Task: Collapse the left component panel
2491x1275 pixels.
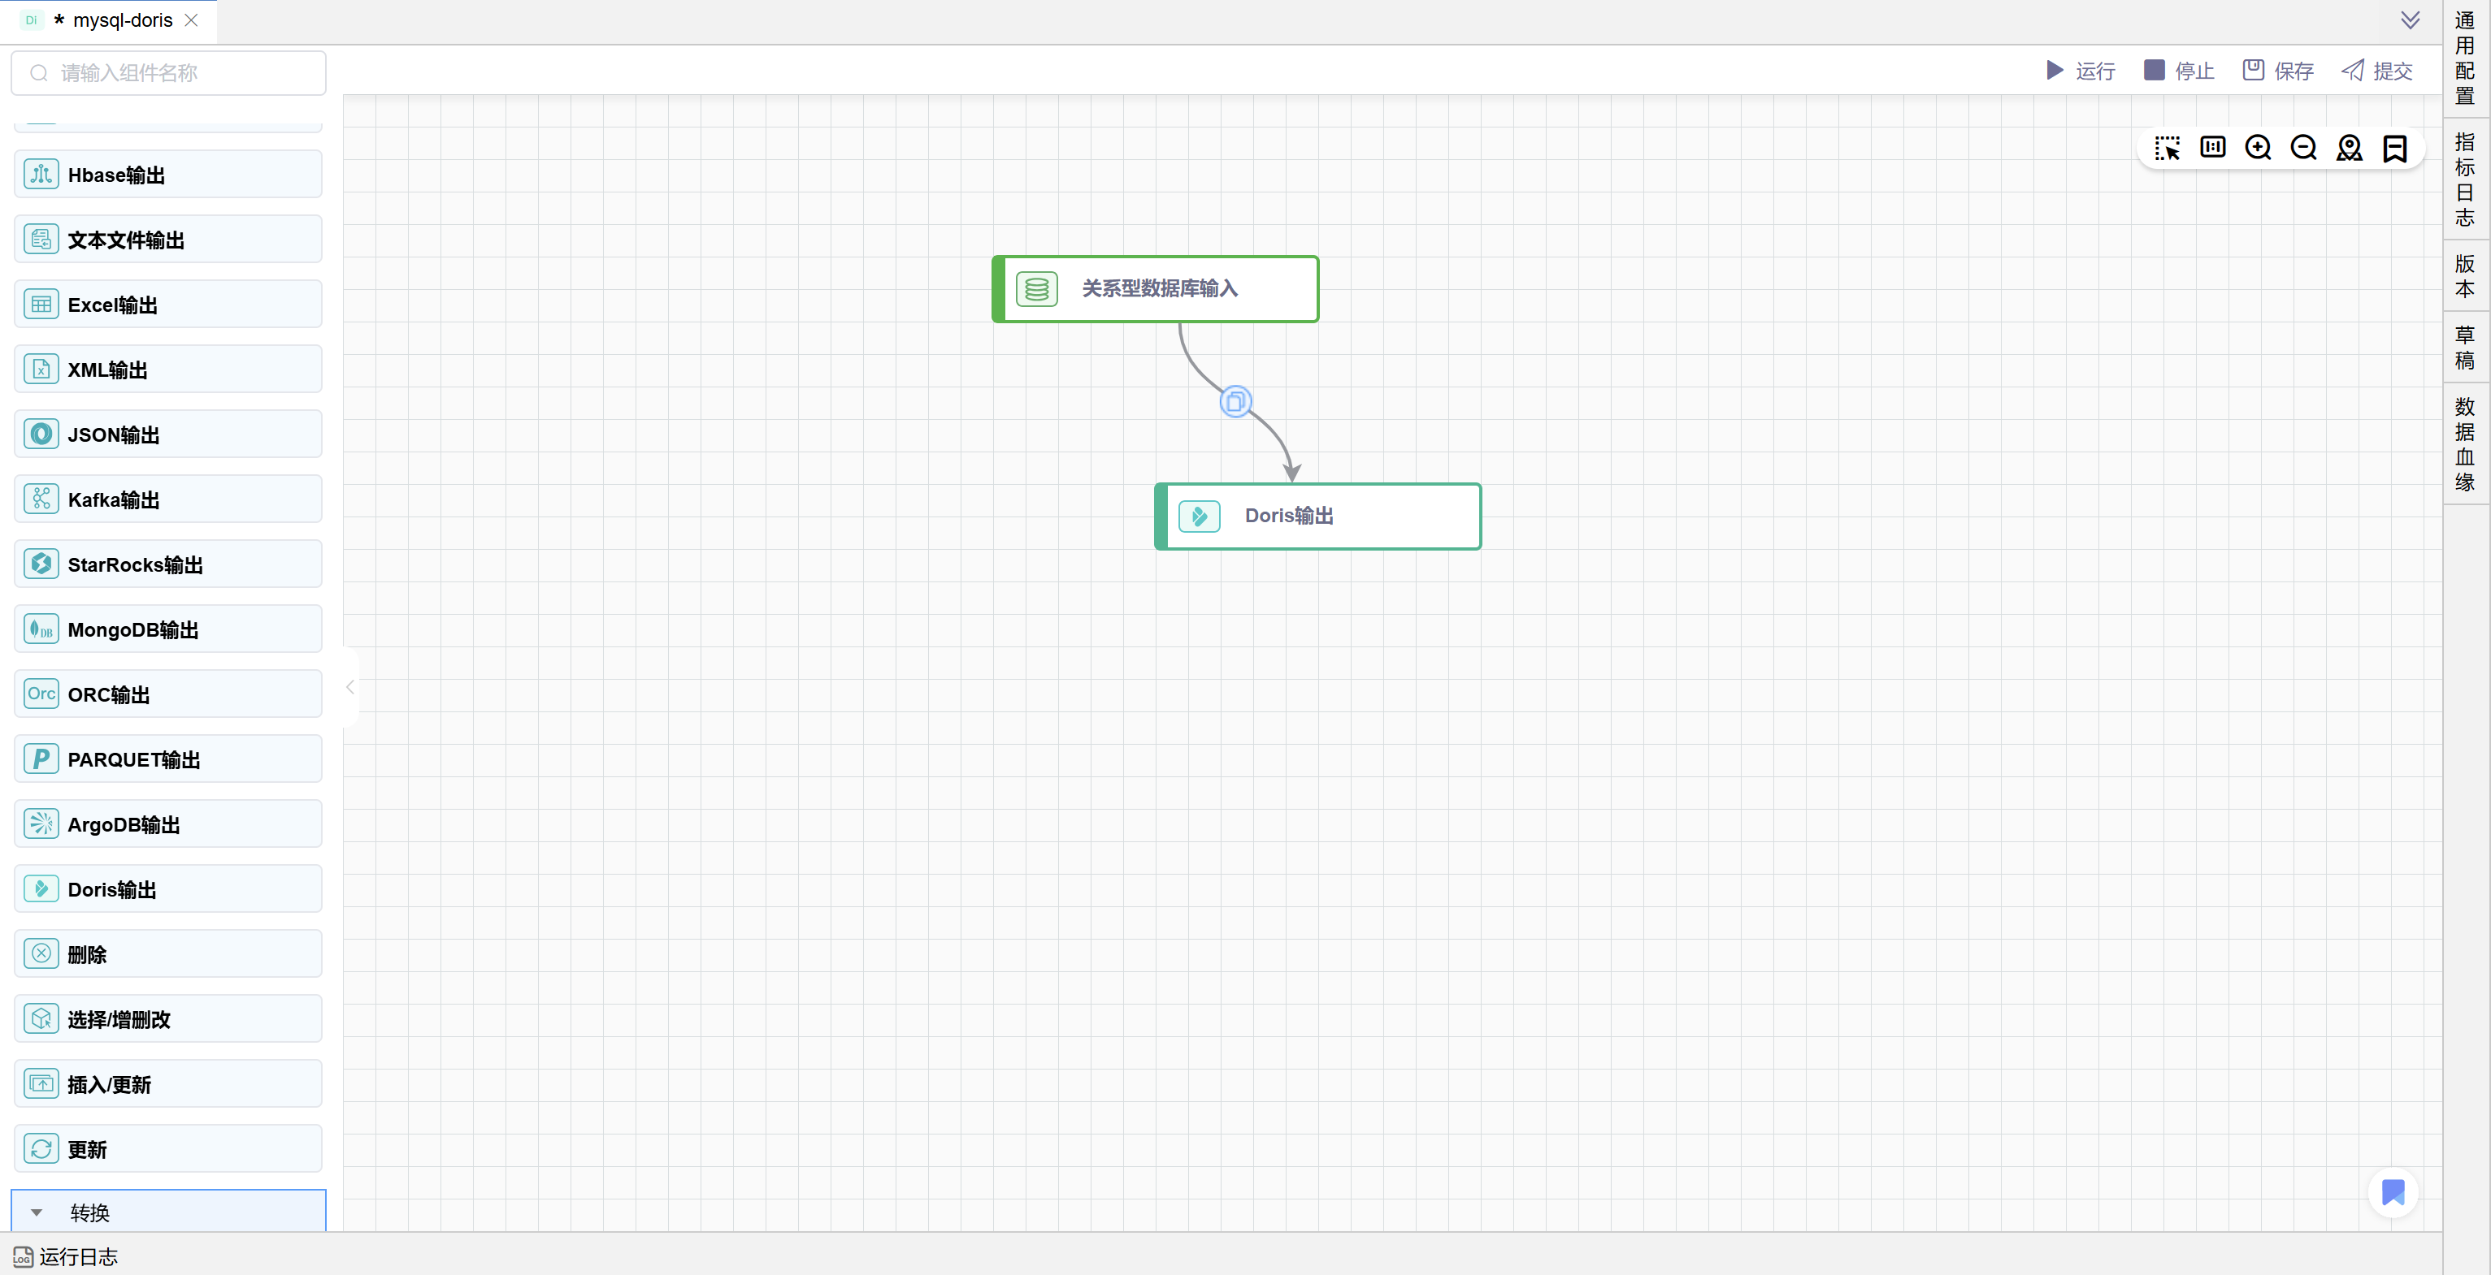Action: tap(350, 687)
